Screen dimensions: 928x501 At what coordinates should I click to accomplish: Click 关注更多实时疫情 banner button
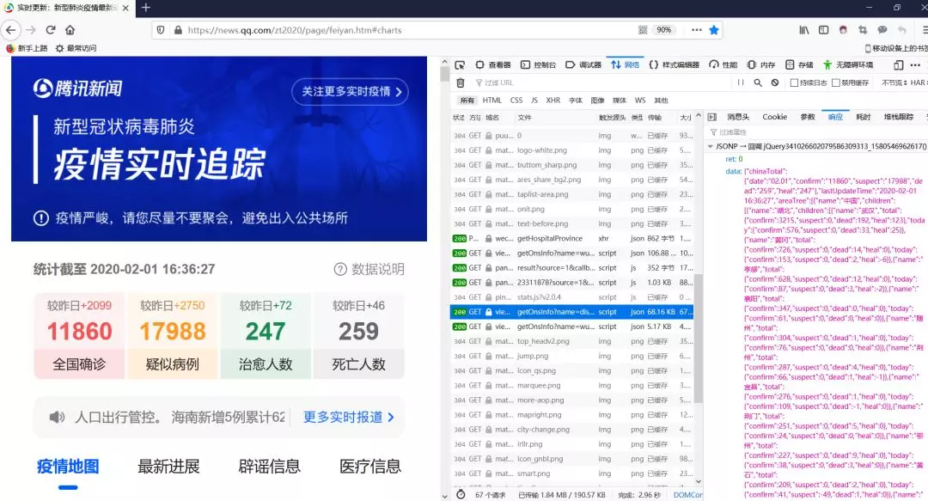tap(351, 92)
